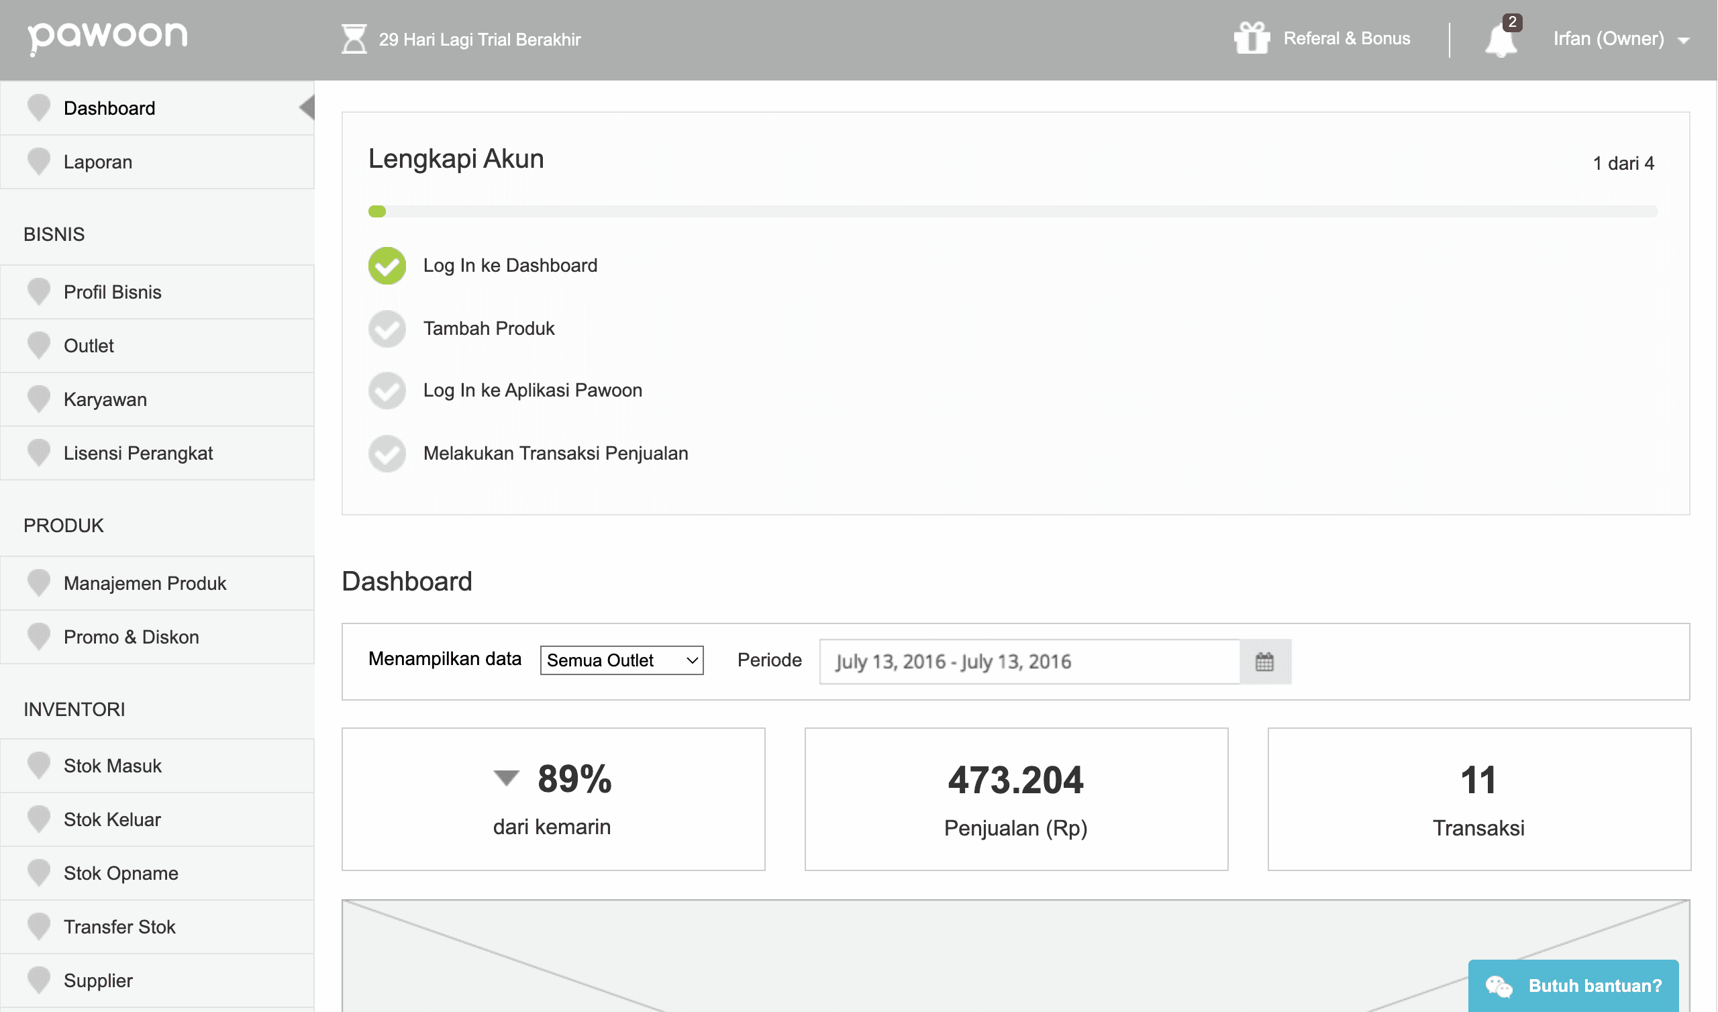Go to Promo & Diskon menu item
The image size is (1718, 1012).
click(x=158, y=638)
